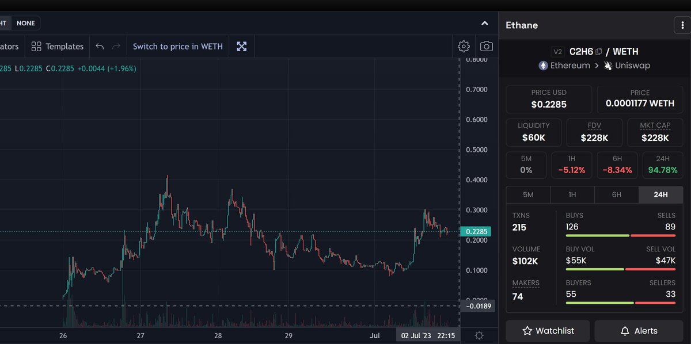This screenshot has width=691, height=344.
Task: Select the 24H stats tab
Action: [x=661, y=194]
